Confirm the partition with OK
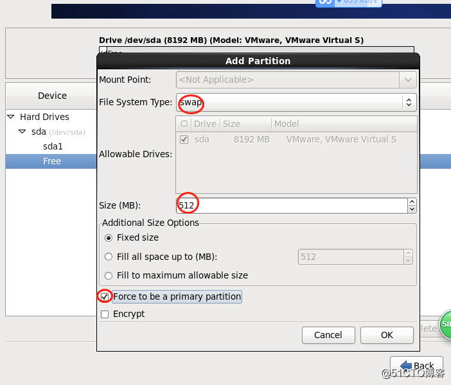The image size is (451, 385). (387, 335)
